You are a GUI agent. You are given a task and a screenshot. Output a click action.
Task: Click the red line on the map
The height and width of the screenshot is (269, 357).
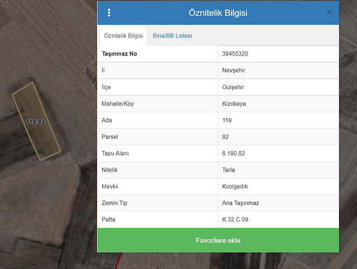[118, 261]
